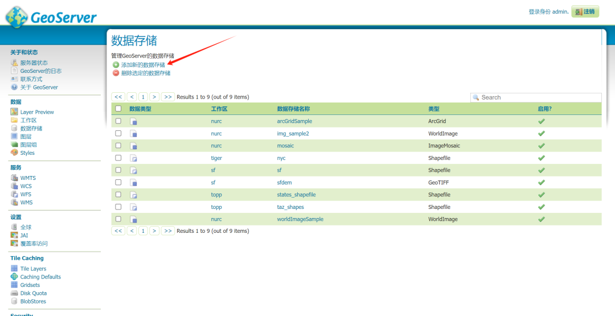Sort table by 类型 column header

[434, 109]
